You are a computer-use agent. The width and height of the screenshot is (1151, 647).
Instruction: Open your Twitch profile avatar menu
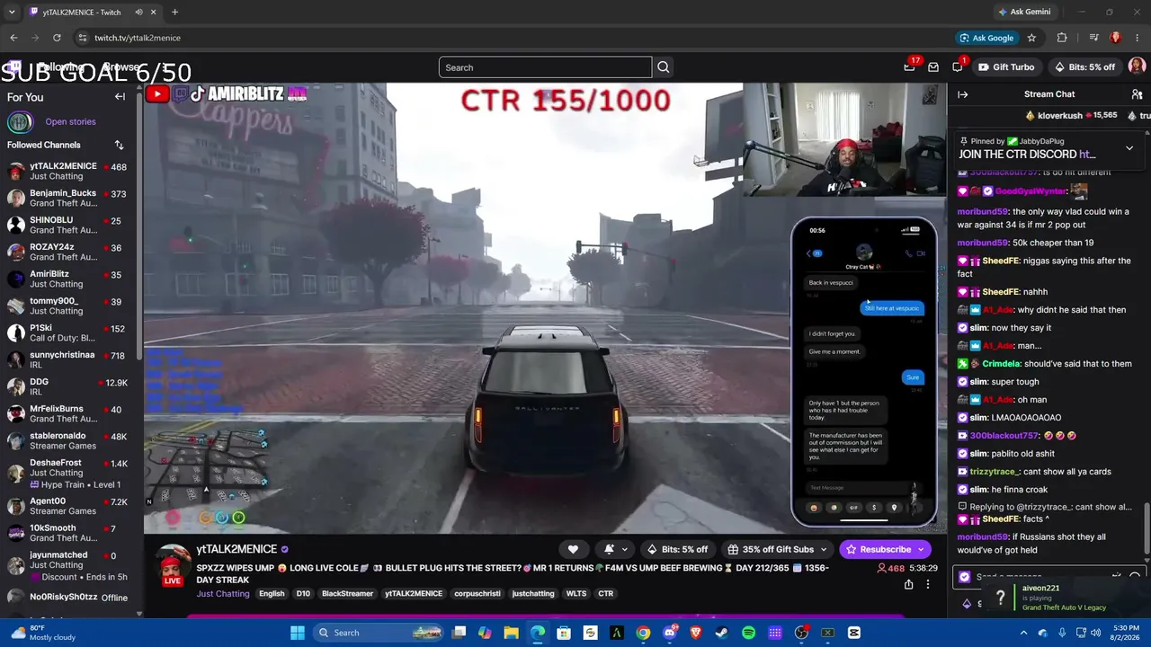(x=1137, y=66)
